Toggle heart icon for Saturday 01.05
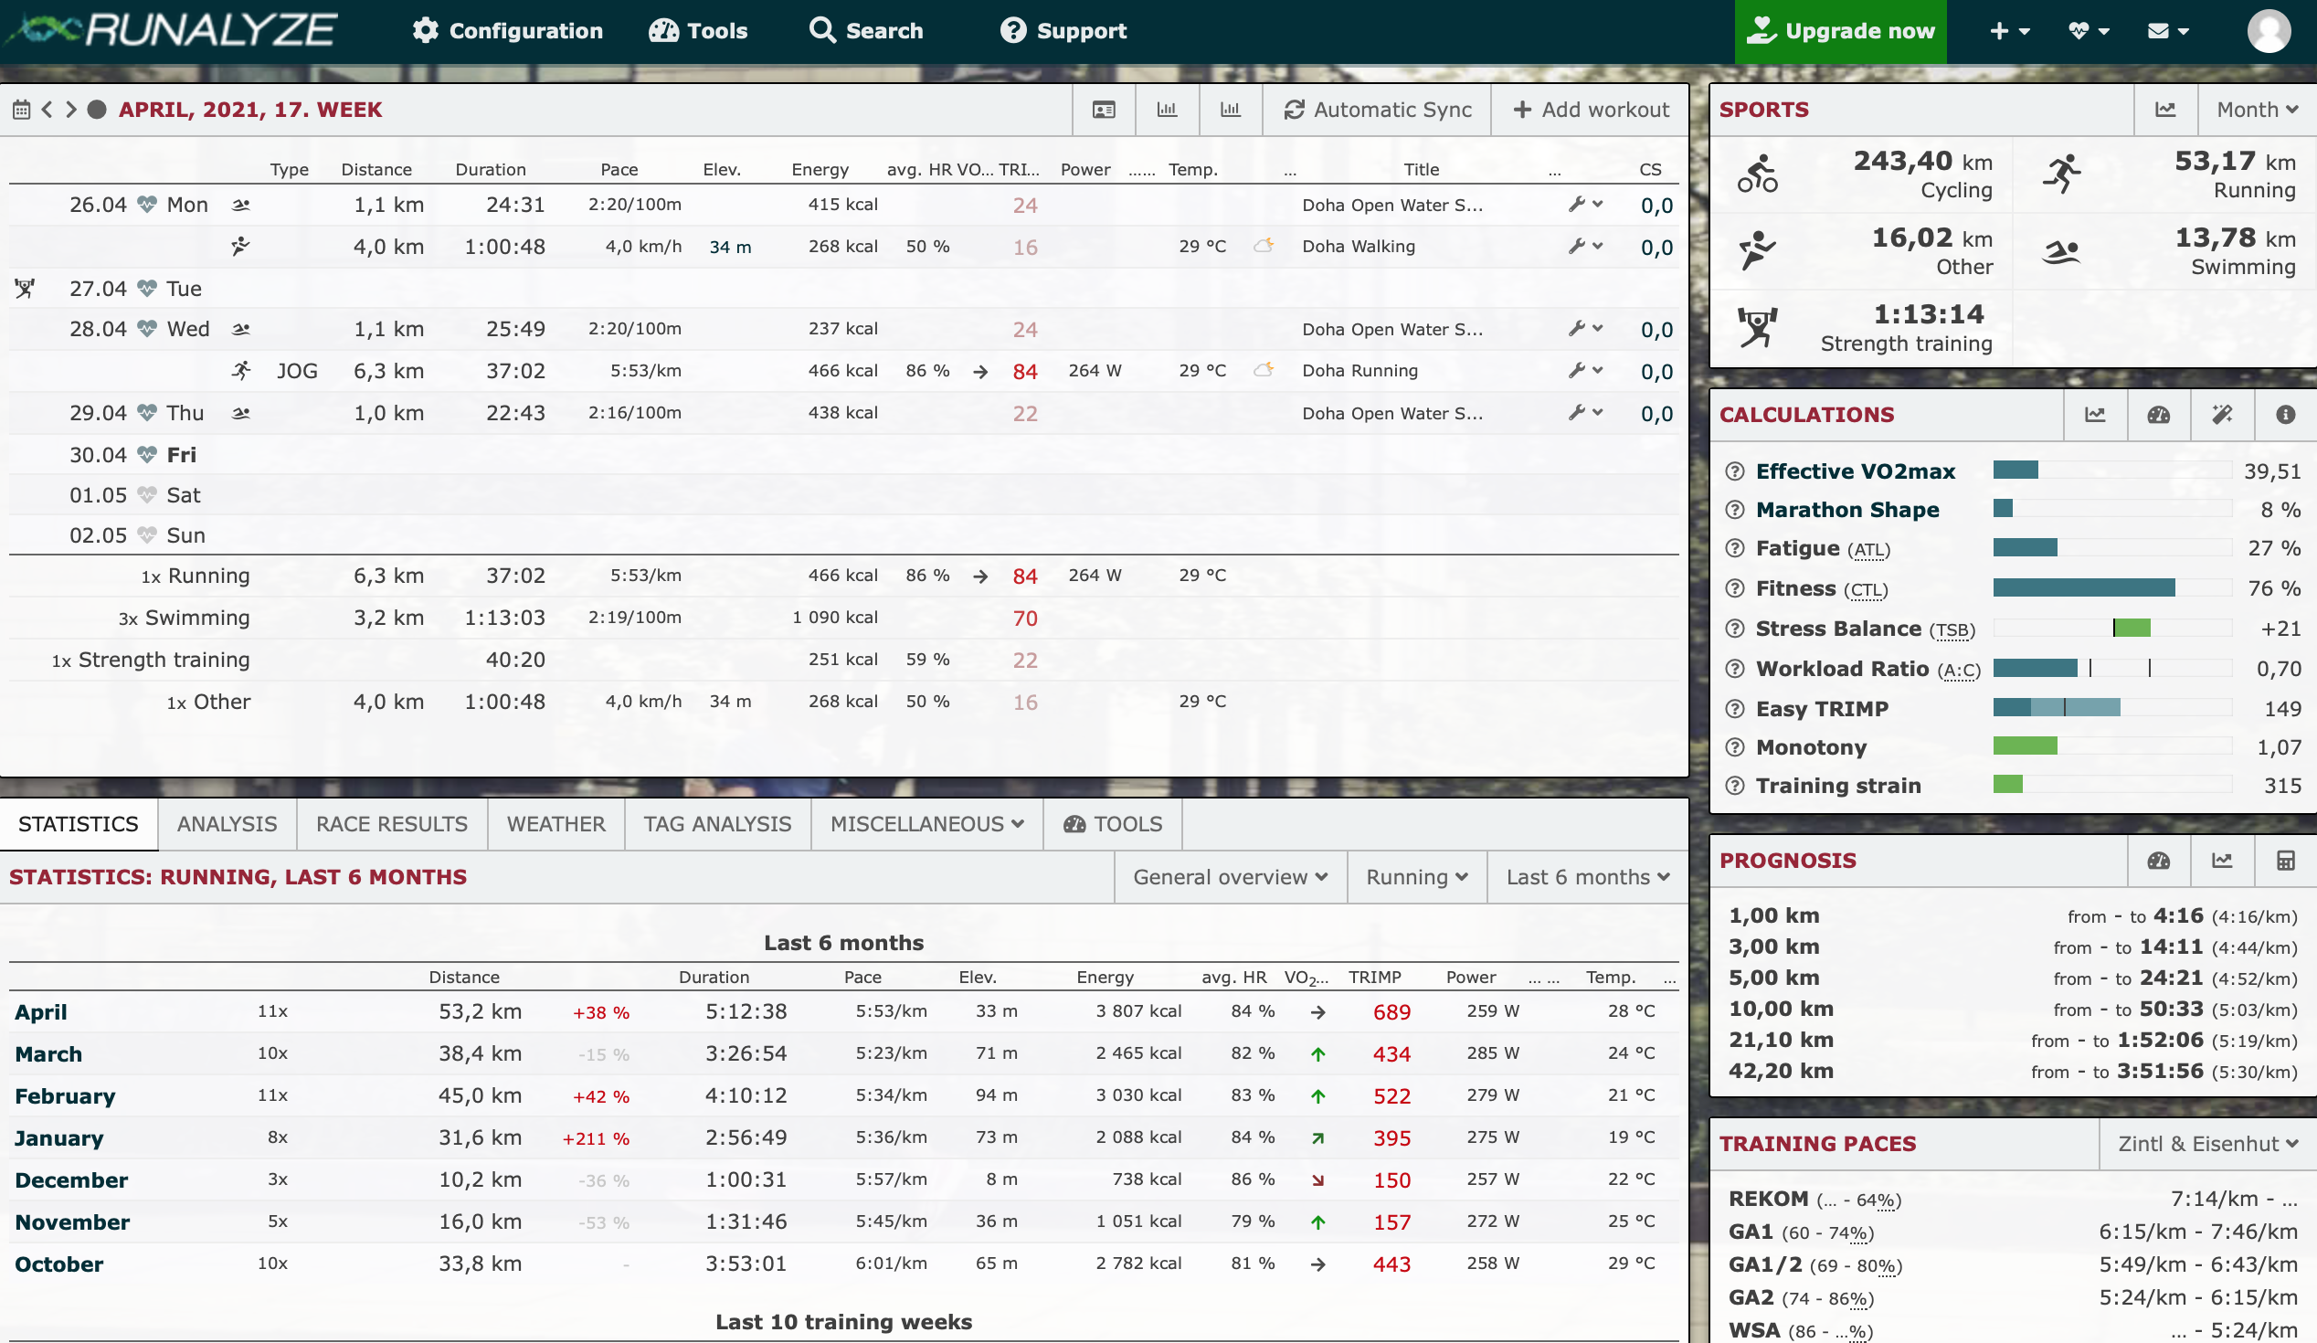The width and height of the screenshot is (2317, 1343). pos(146,495)
